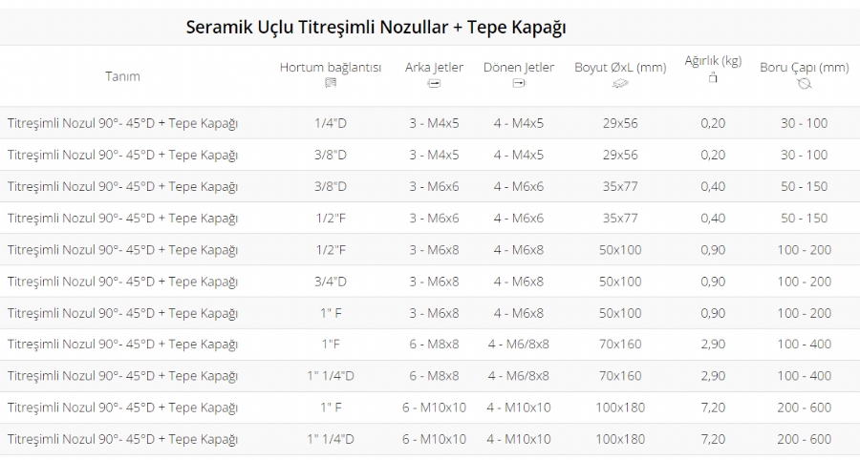Click the 29x56 size in the 3/8"D row
Viewport: 860px width, 460px height.
pos(620,155)
